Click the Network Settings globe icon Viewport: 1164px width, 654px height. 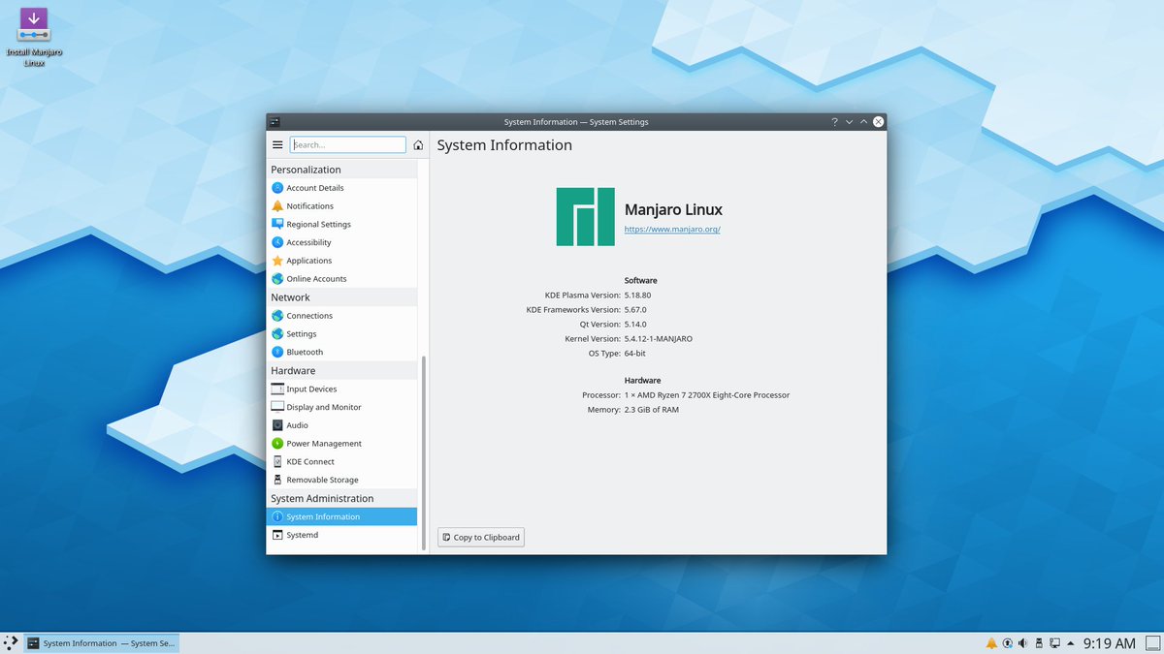(277, 334)
